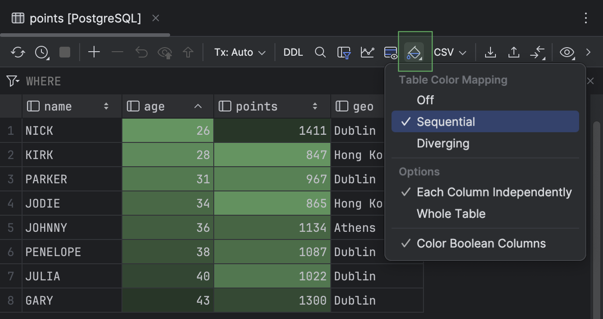Import data using the down-arrow icon
603x319 pixels.
[490, 52]
